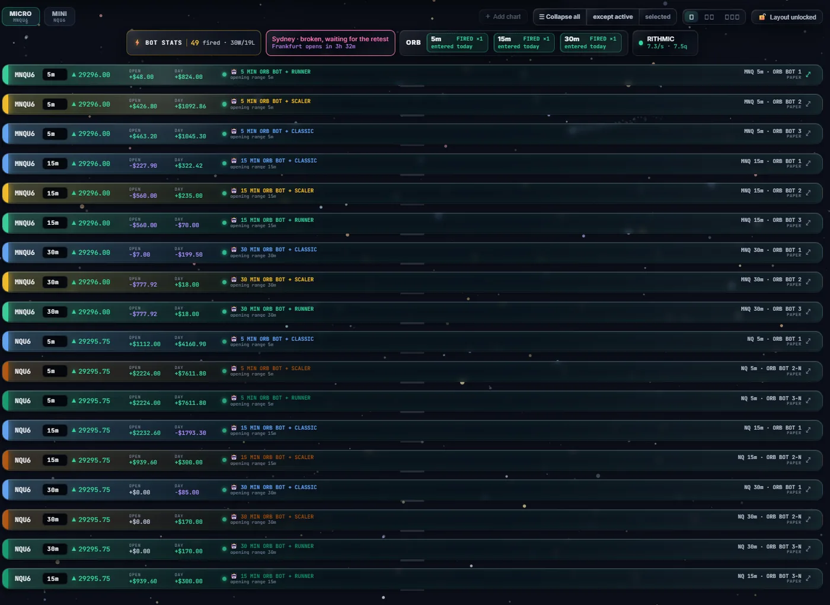The width and height of the screenshot is (830, 605).
Task: Click robot icon of MNQU6 5 MIN + RUNNER
Action: coord(234,72)
